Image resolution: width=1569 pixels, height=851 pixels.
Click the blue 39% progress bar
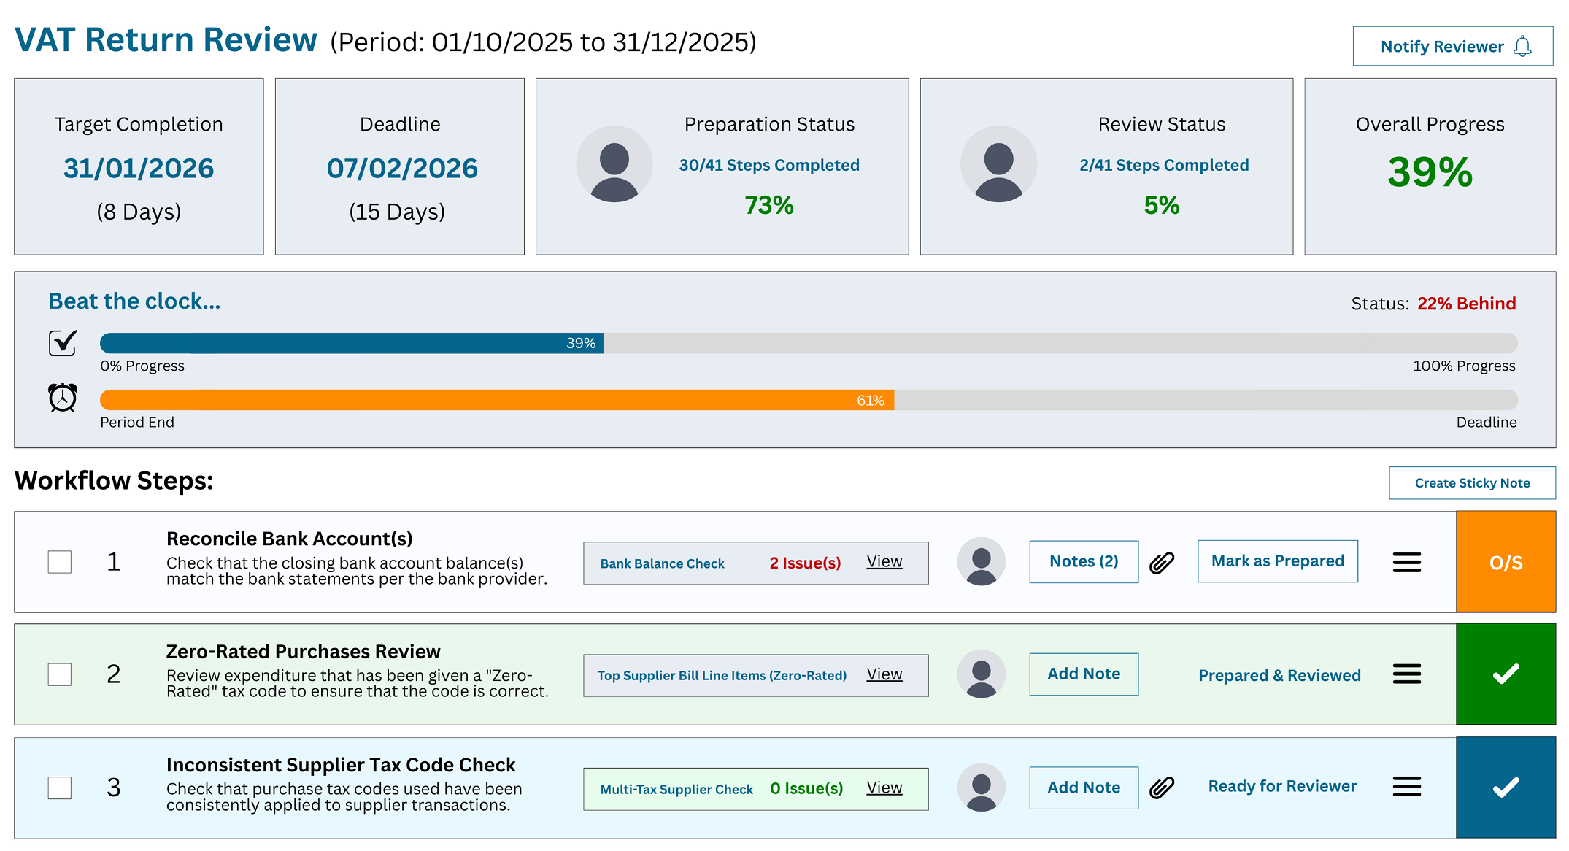[352, 343]
